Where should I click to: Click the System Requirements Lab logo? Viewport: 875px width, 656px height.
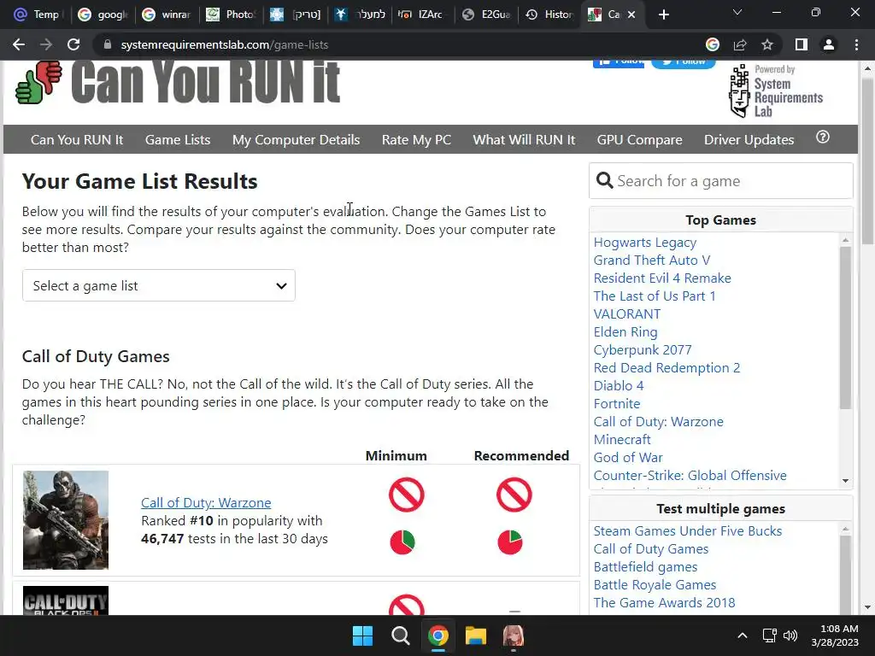tap(776, 91)
